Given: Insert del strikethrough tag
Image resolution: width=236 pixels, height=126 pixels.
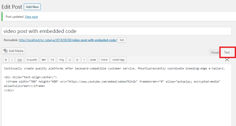Looking at the screenshot, I should click(44, 60).
